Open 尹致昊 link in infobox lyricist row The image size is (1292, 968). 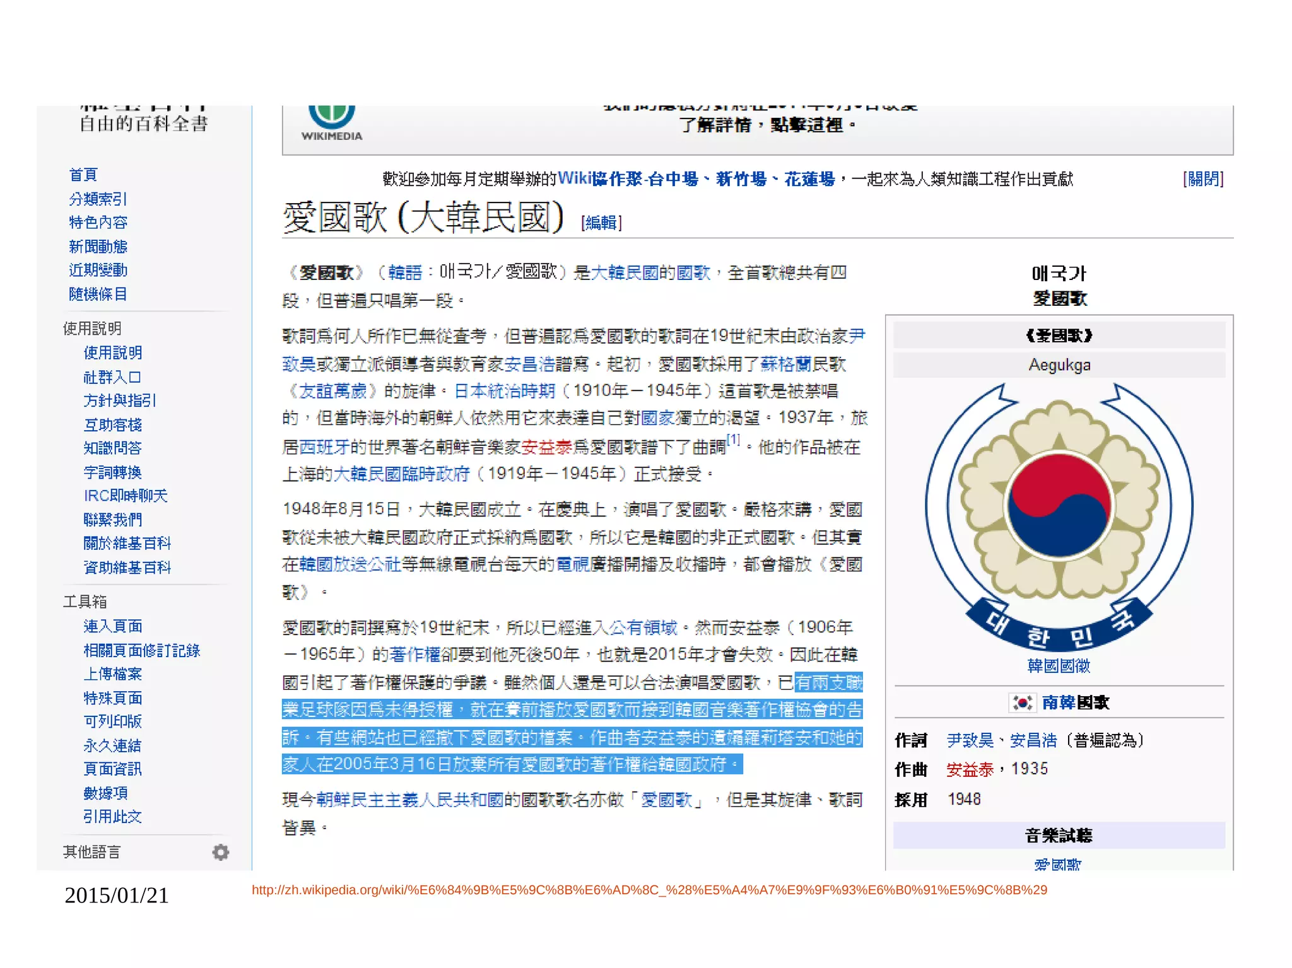coord(970,740)
